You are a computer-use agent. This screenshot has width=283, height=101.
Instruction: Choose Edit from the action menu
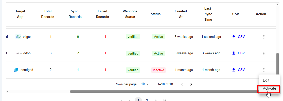pos(266,80)
